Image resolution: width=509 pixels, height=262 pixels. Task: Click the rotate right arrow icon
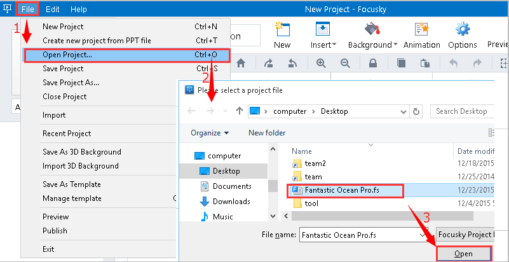click(x=268, y=64)
